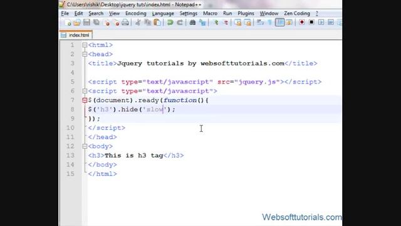The height and width of the screenshot is (226, 401).
Task: Click the Replace toolbar icon
Action: (202, 23)
